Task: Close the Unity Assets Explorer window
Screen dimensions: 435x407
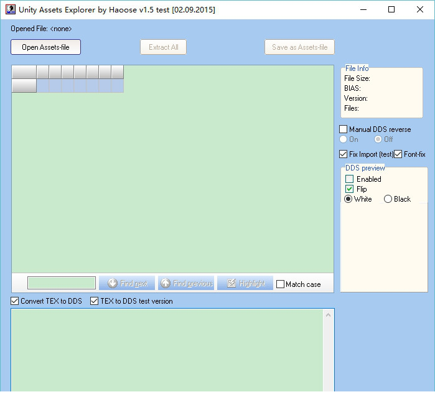Action: [420, 9]
